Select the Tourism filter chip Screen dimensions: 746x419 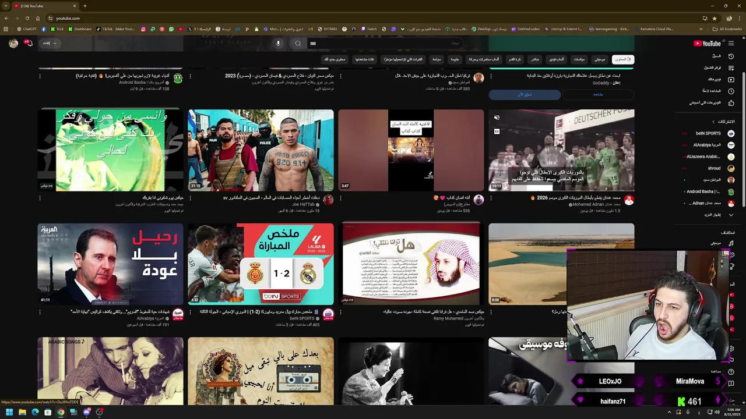point(437,59)
